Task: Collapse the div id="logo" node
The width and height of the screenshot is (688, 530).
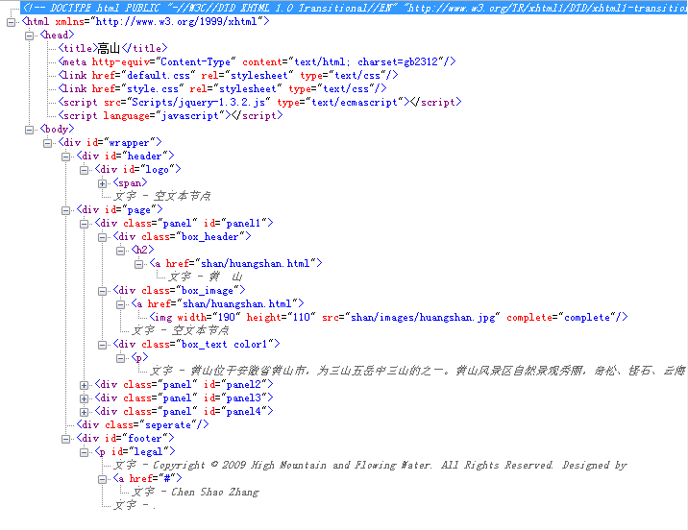Action: pyautogui.click(x=84, y=170)
